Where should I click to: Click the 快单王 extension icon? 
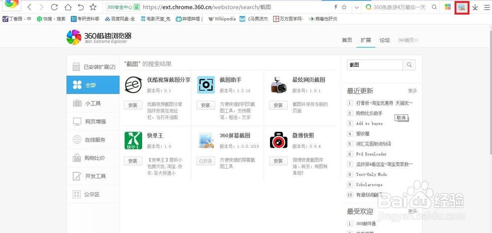tap(133, 140)
